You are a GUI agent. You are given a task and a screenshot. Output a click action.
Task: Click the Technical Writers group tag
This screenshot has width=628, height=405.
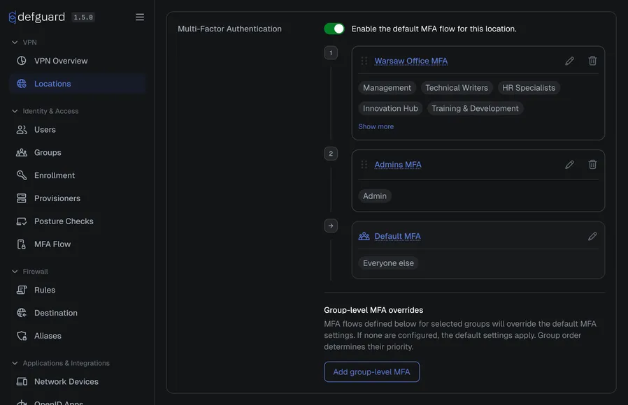457,87
